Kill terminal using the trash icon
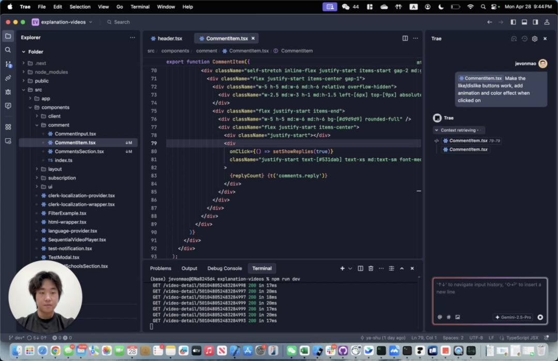Image resolution: width=558 pixels, height=361 pixels. click(370, 268)
